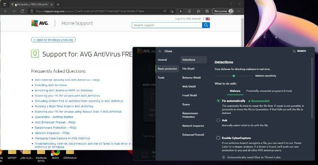Open the Edge settings and more ellipsis
The width and height of the screenshot is (318, 165).
click(239, 11)
